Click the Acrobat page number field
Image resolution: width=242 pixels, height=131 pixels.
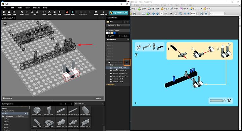[161, 13]
